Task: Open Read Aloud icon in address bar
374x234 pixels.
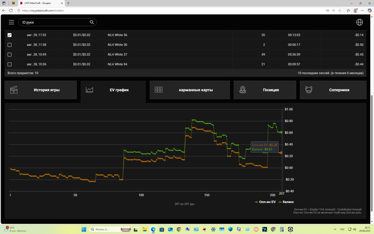Action: [328, 11]
